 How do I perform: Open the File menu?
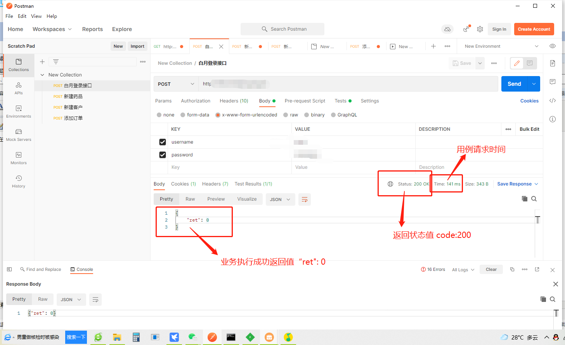coord(9,16)
